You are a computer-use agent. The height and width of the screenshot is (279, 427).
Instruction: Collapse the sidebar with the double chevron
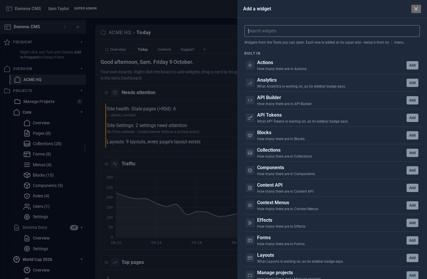coord(78,27)
